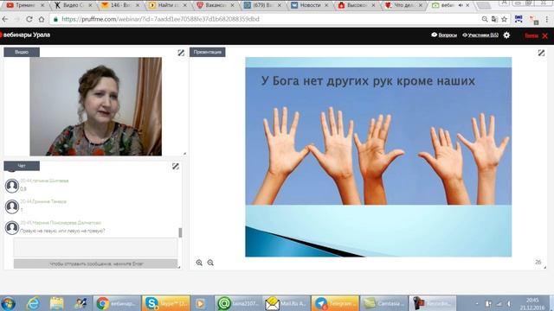554x311 pixels.
Task: Open the Mail.Ru Agent taskbar window
Action: (x=286, y=303)
